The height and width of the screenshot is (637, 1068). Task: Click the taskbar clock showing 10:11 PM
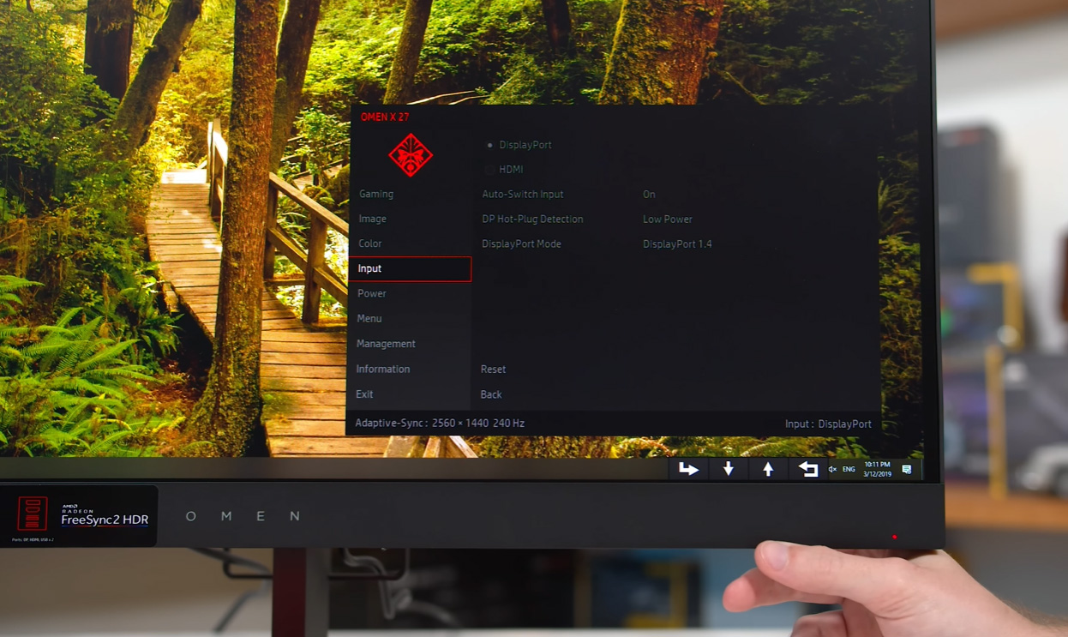tap(876, 469)
